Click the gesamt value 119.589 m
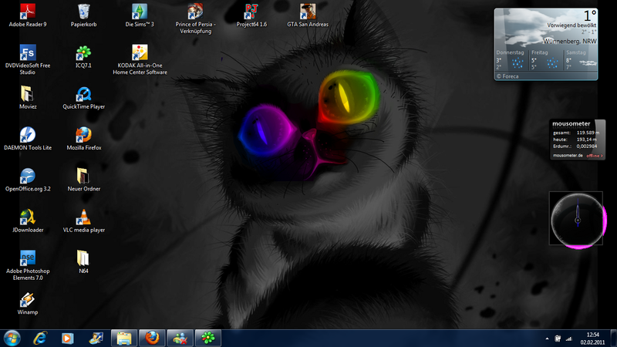This screenshot has height=347, width=617. [x=588, y=133]
